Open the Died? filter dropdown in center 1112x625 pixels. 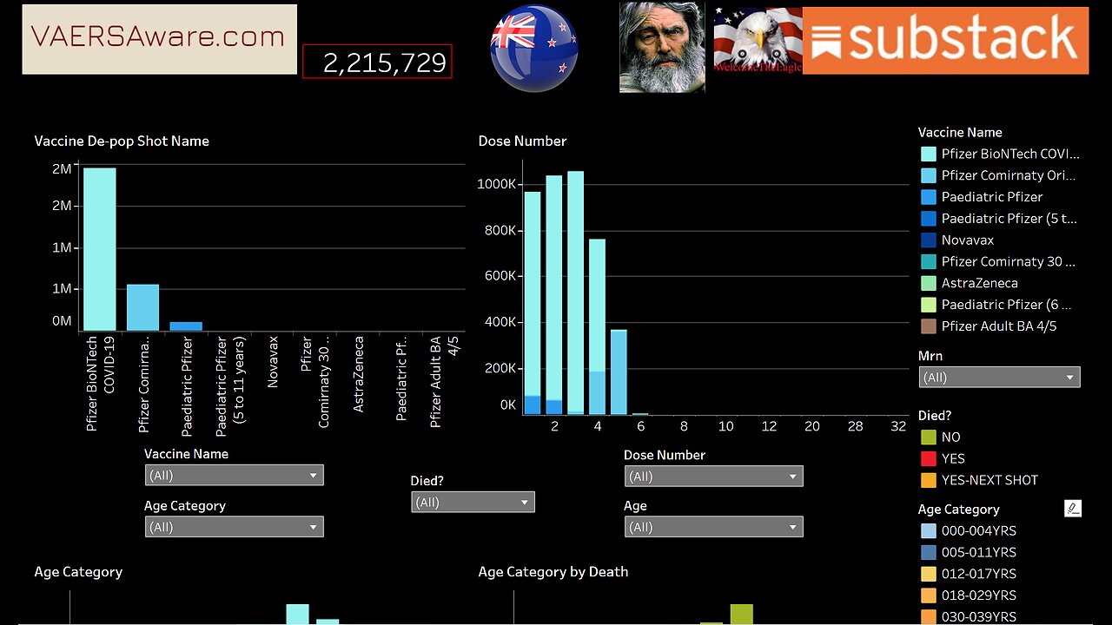pyautogui.click(x=473, y=502)
